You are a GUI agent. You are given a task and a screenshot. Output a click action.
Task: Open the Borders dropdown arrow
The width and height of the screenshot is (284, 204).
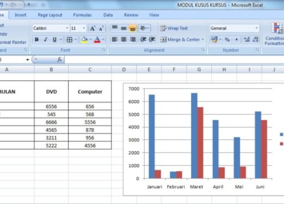[76, 40]
